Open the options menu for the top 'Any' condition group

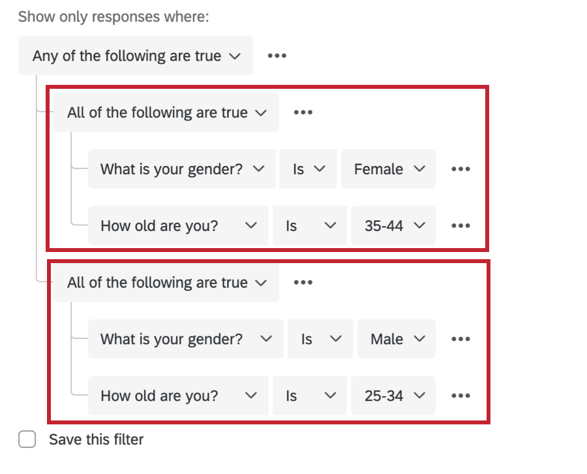coord(277,55)
